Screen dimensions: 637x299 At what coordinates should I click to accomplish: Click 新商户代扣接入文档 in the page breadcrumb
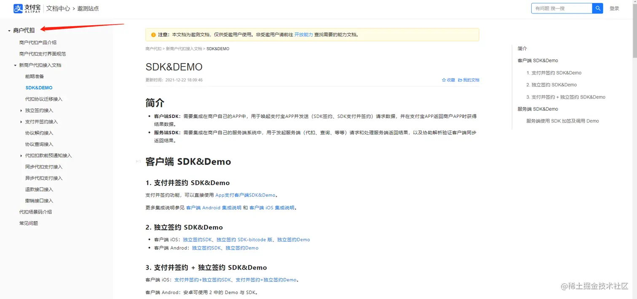click(184, 49)
